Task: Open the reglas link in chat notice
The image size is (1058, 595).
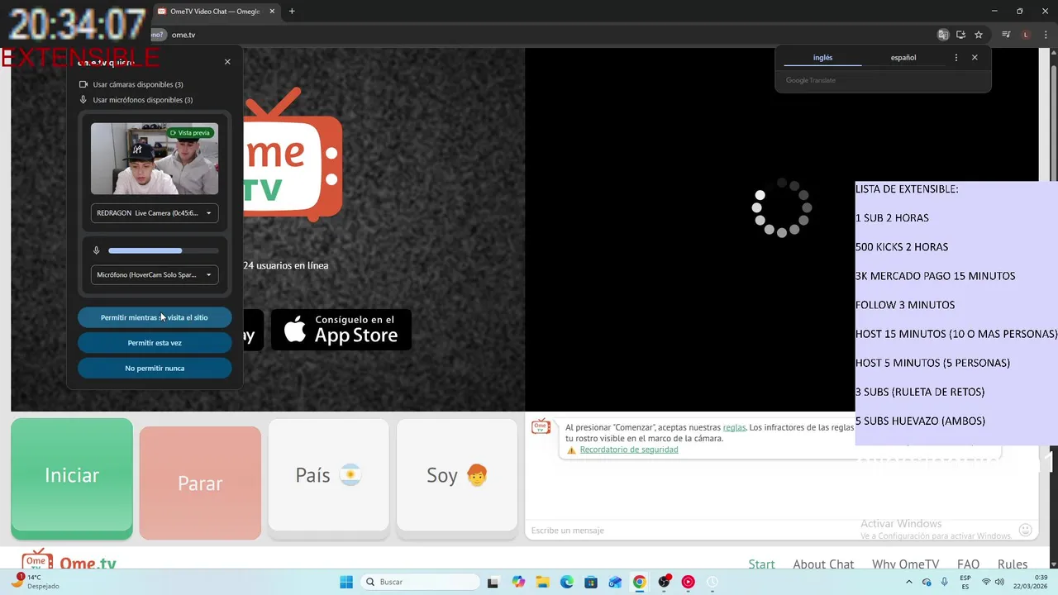Action: click(734, 427)
